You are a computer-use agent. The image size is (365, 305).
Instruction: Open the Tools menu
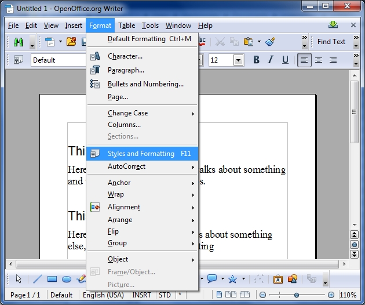click(x=151, y=26)
